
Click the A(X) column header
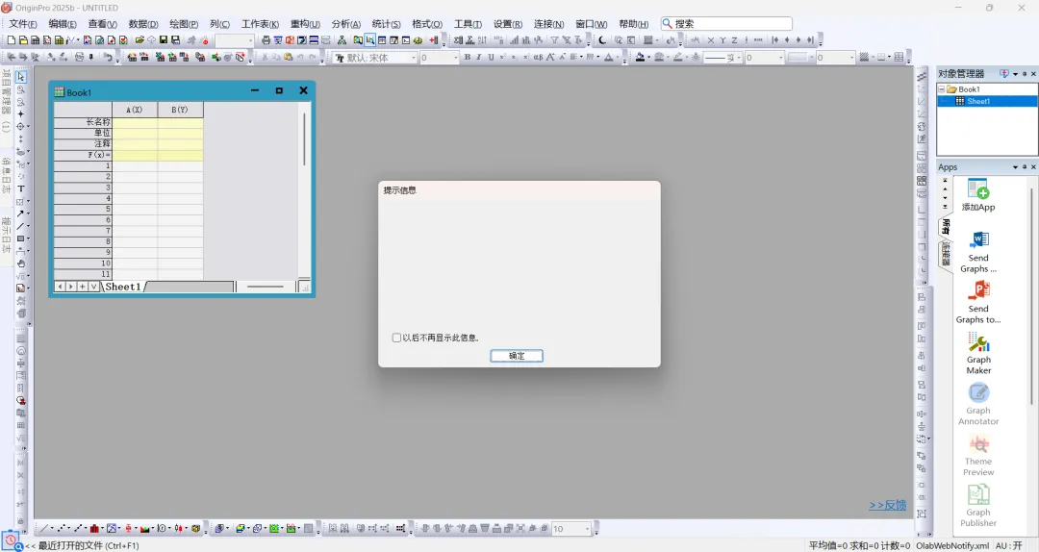tap(135, 110)
